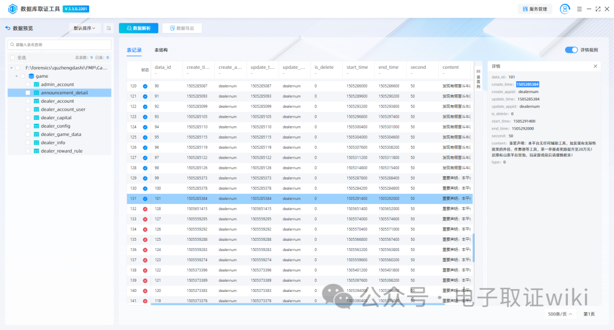
Task: Select the table row with data_id 128
Action: pyautogui.click(x=300, y=209)
